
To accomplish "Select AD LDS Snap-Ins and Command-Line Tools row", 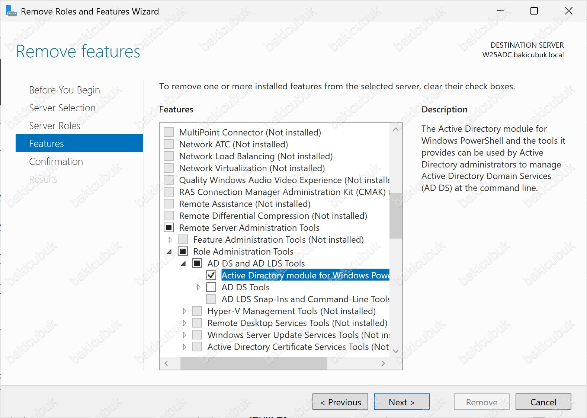I will (x=305, y=299).
